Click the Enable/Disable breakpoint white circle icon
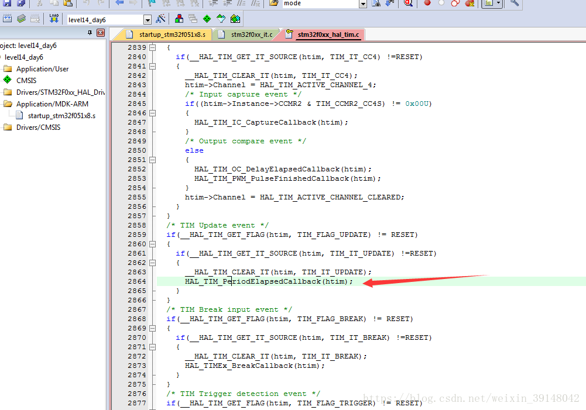Viewport: 586px width, 410px height. 441,3
